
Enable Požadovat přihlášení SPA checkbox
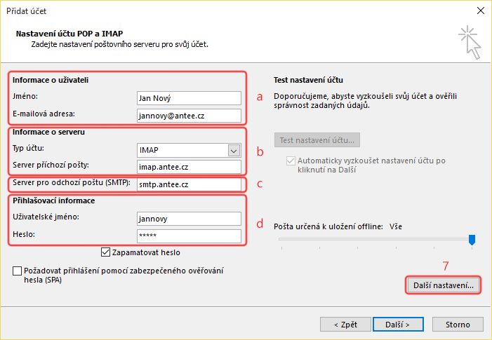click(18, 271)
